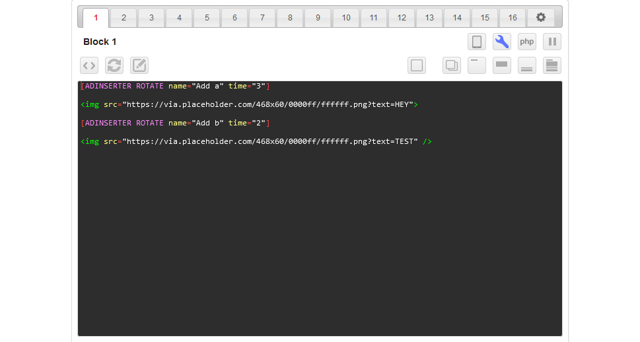The image size is (640, 342).
Task: Open the visual editor pencil icon
Action: (x=139, y=65)
